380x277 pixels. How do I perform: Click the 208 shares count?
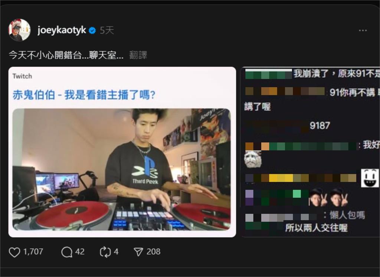153,252
